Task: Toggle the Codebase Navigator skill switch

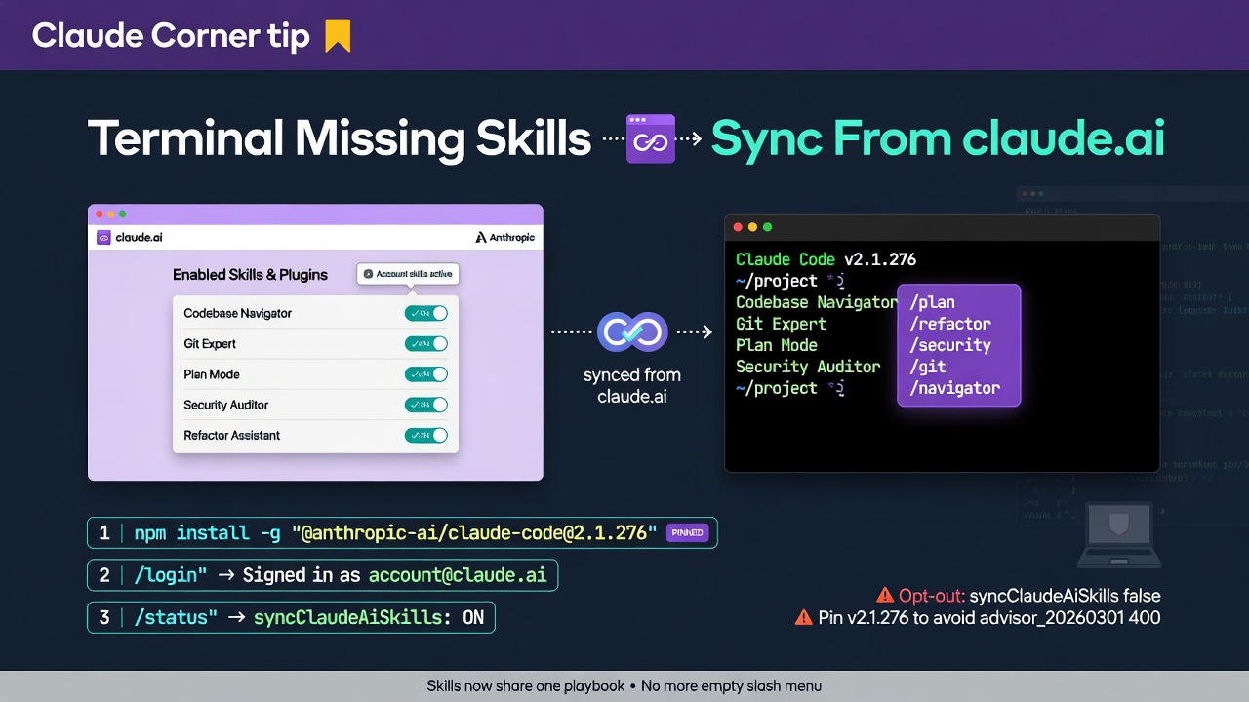Action: (x=426, y=313)
